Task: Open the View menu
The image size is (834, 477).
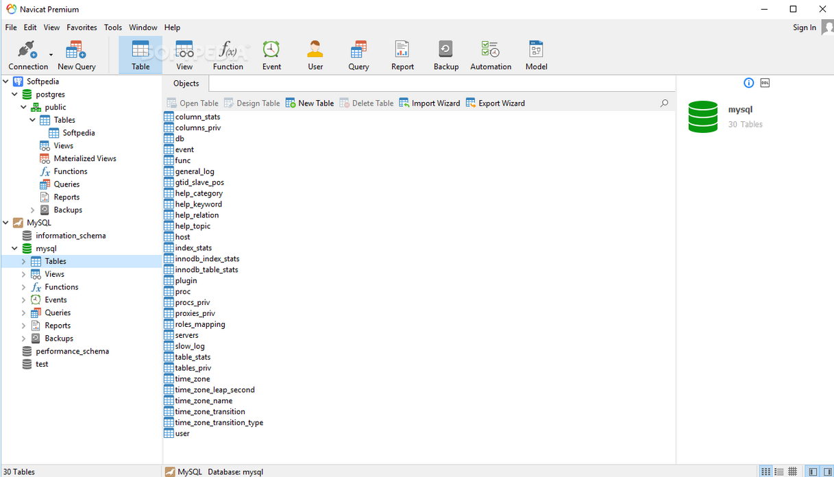Action: point(51,27)
